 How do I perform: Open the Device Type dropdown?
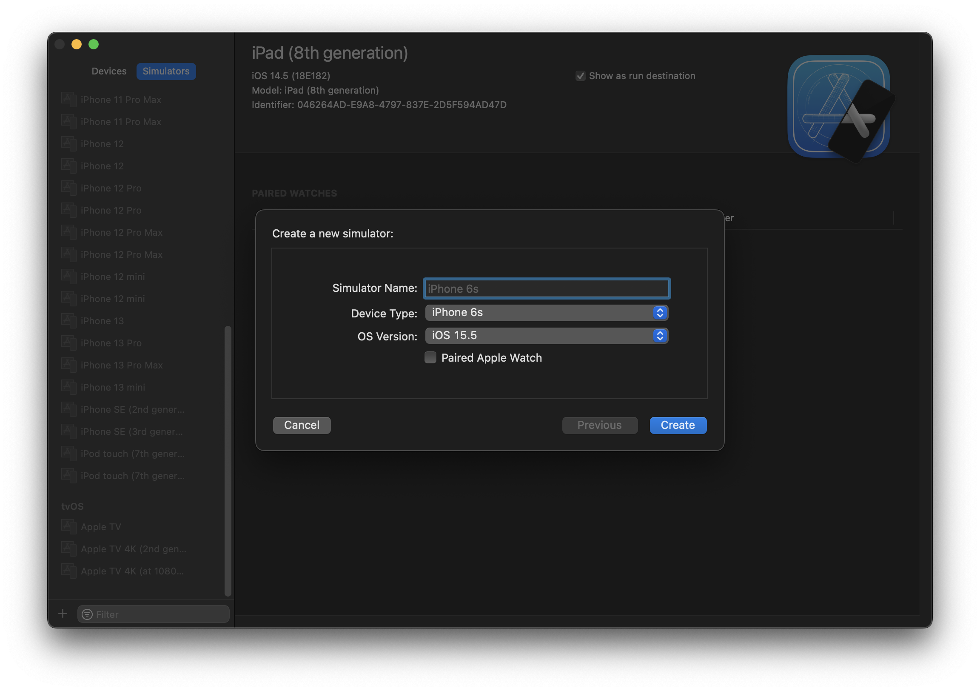(x=546, y=313)
